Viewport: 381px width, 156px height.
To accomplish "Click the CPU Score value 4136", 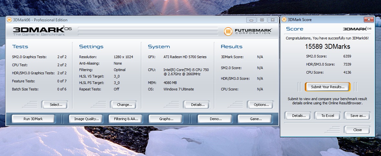I will click(347, 72).
